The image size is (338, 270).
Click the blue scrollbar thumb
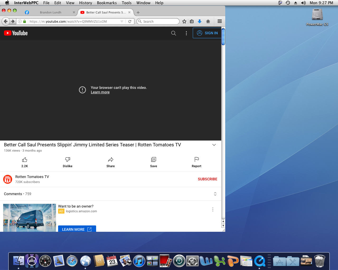point(223,37)
